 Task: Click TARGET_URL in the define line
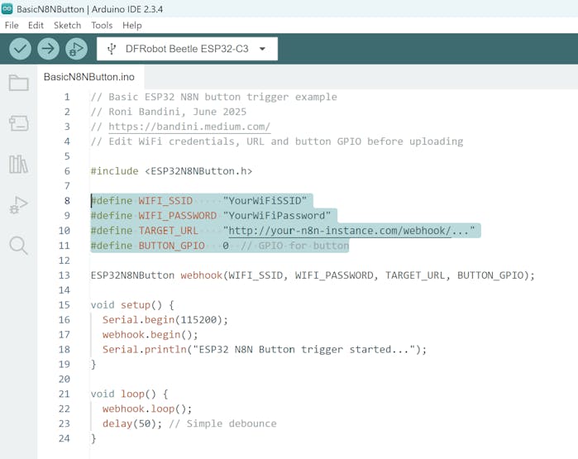pyautogui.click(x=168, y=231)
